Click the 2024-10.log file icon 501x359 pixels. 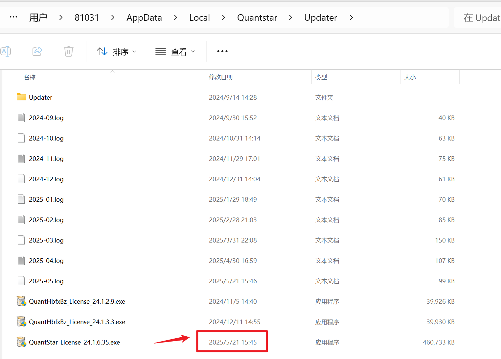(21, 138)
